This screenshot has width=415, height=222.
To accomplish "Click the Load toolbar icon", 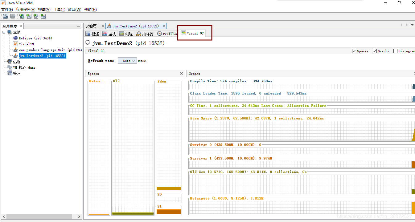I will point(6,16).
